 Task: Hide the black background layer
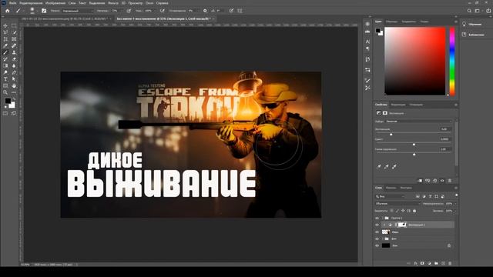(x=377, y=246)
